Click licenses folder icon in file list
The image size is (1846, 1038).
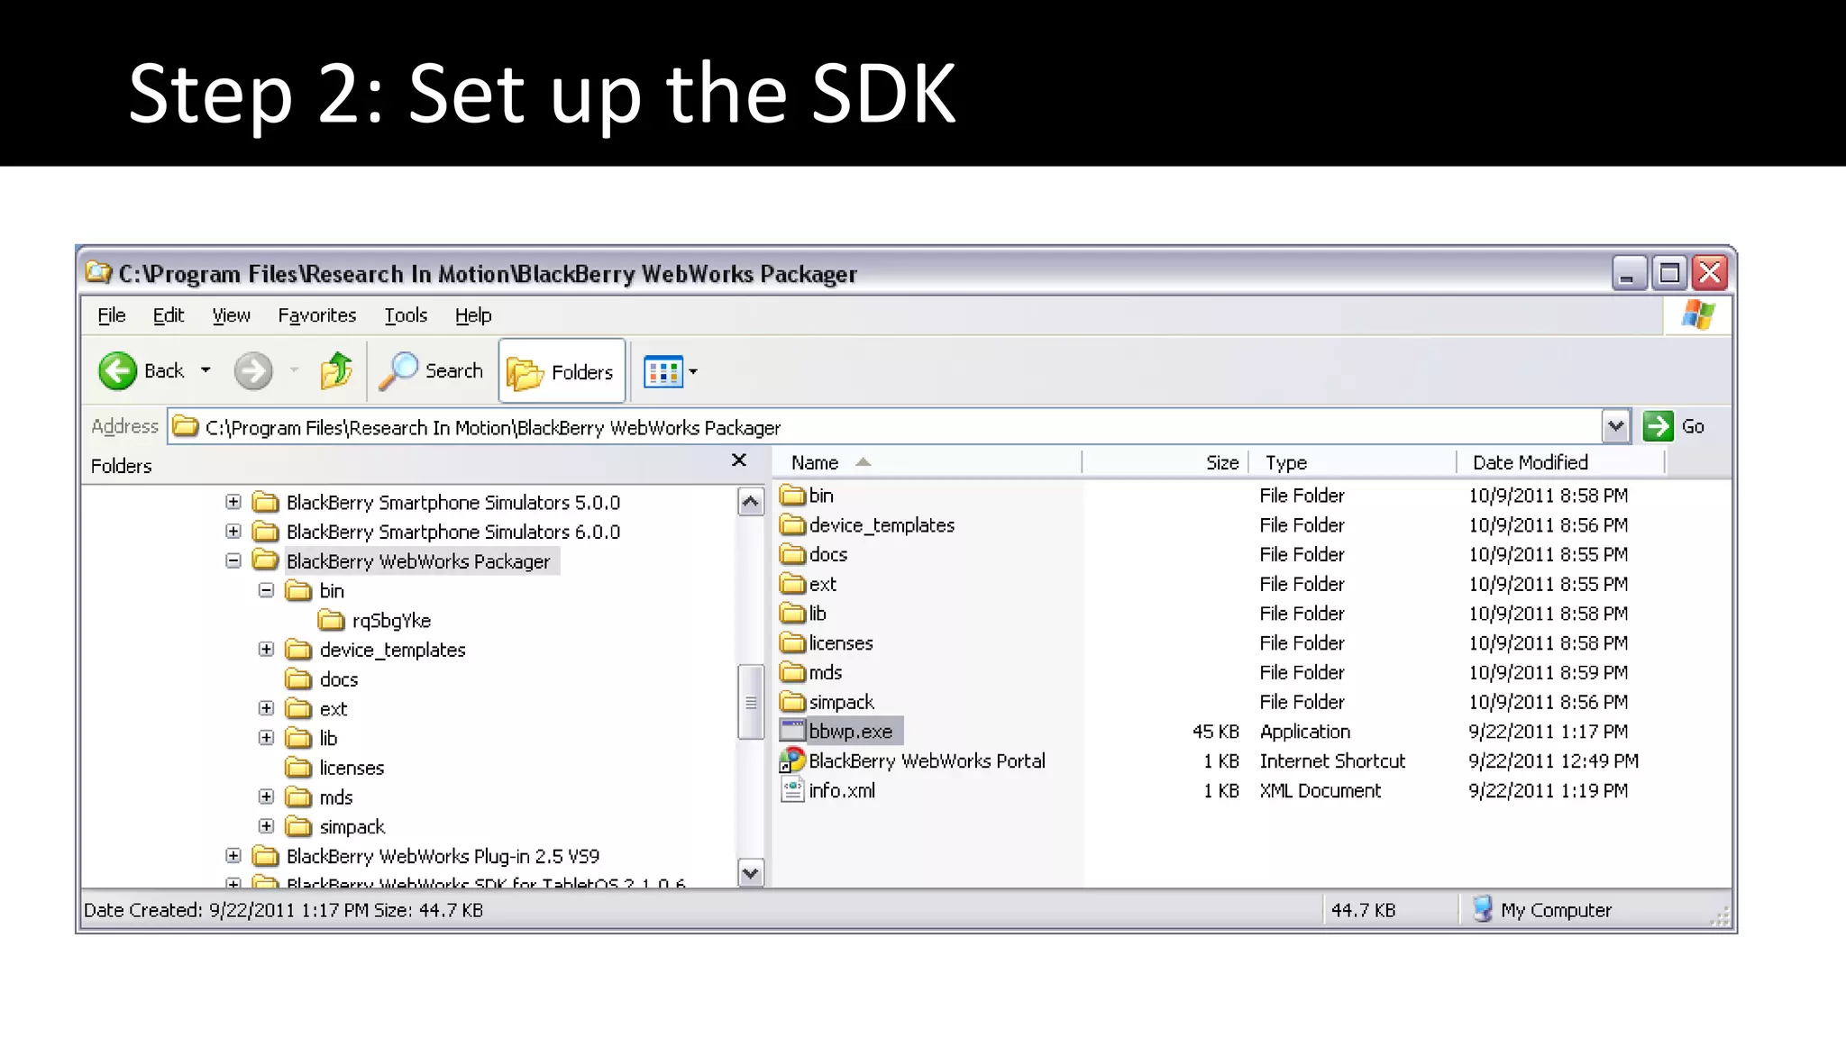coord(792,643)
